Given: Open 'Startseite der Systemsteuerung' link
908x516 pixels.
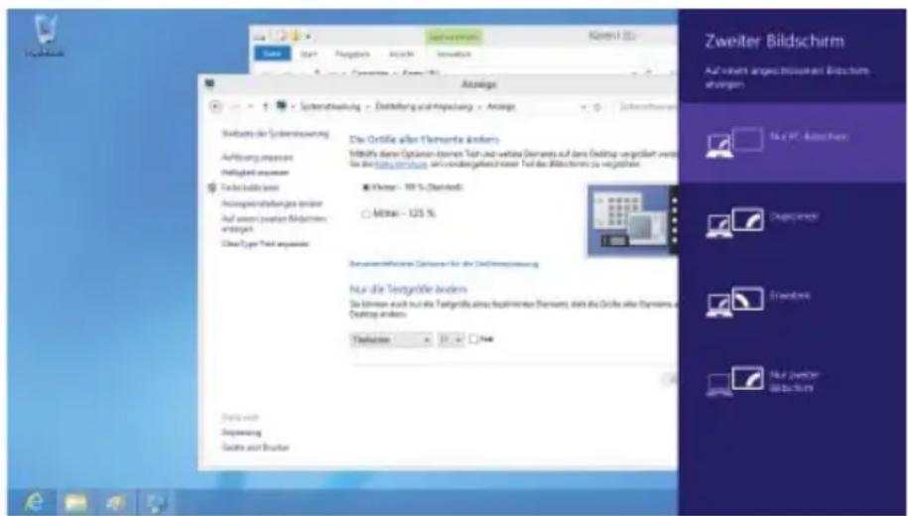Looking at the screenshot, I should click(275, 134).
